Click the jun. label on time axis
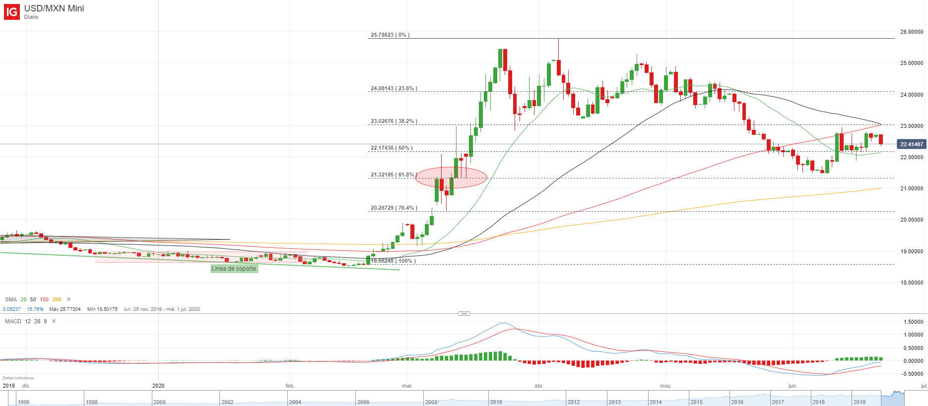The width and height of the screenshot is (928, 406). [x=793, y=386]
